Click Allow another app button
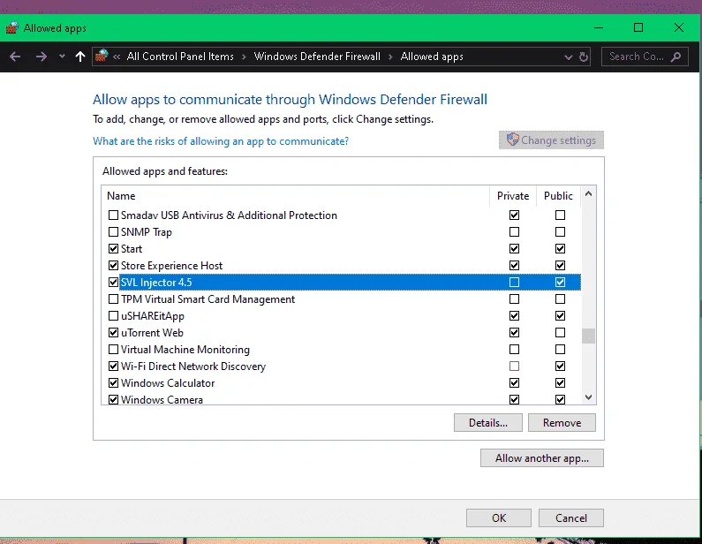Viewport: 702px width, 544px height. 541,458
